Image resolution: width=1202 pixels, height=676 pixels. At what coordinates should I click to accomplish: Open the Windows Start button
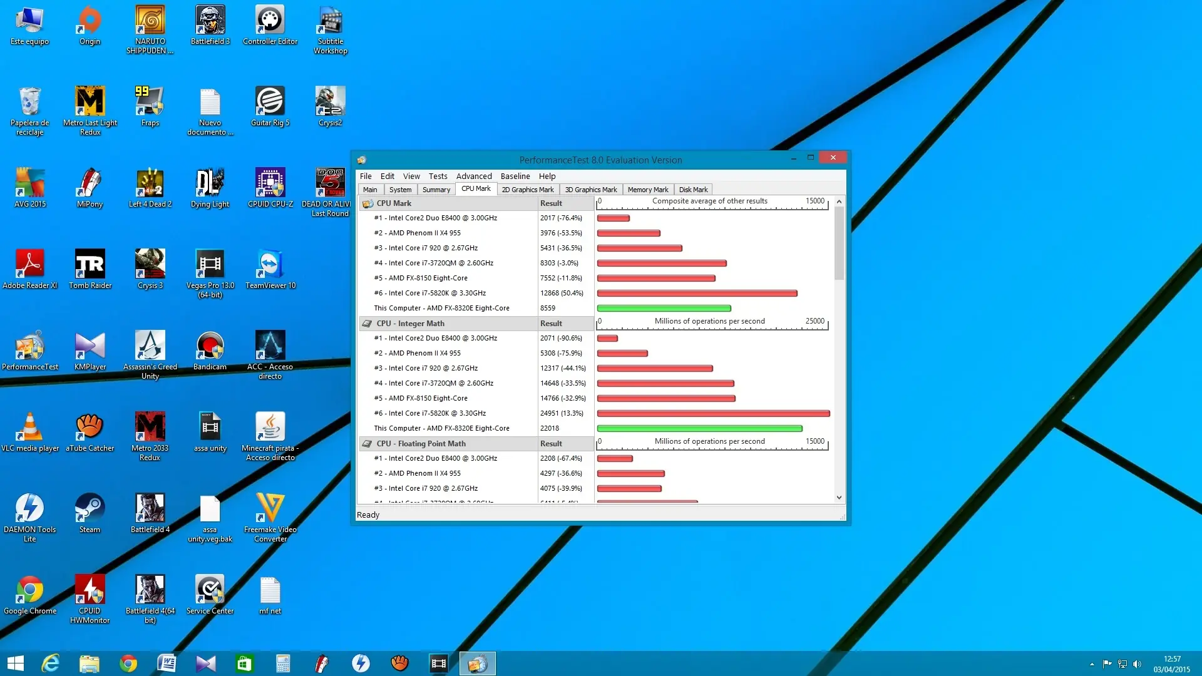[x=16, y=663]
